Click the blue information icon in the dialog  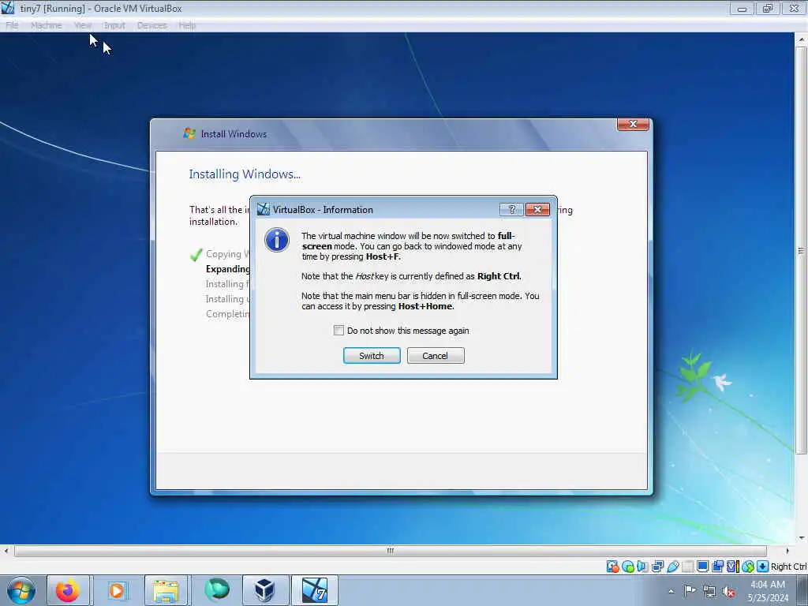click(x=277, y=240)
